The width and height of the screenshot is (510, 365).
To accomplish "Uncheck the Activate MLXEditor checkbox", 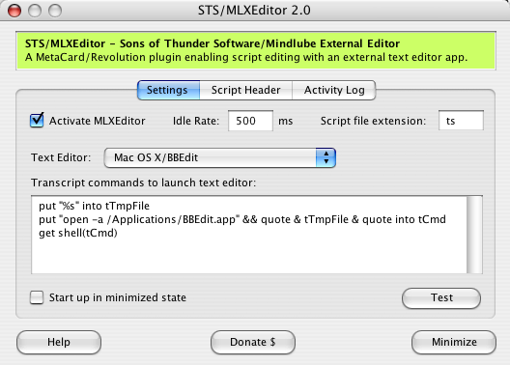I will 37,121.
